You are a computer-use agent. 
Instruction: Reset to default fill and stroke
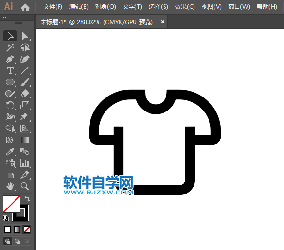point(6,218)
